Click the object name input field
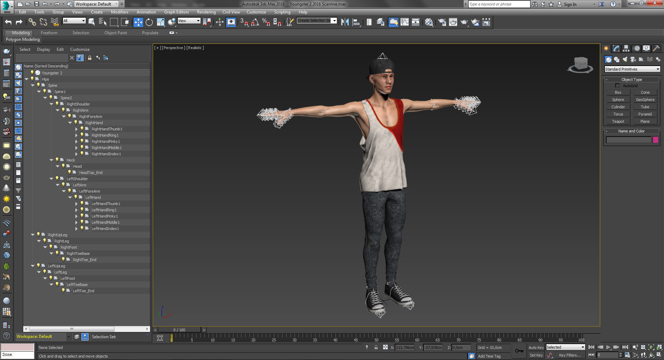Viewport: 664px width, 360px height. 629,140
